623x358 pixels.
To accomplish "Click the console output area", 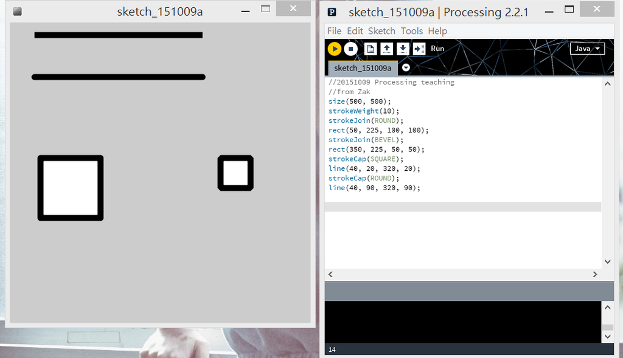I will pos(463,322).
